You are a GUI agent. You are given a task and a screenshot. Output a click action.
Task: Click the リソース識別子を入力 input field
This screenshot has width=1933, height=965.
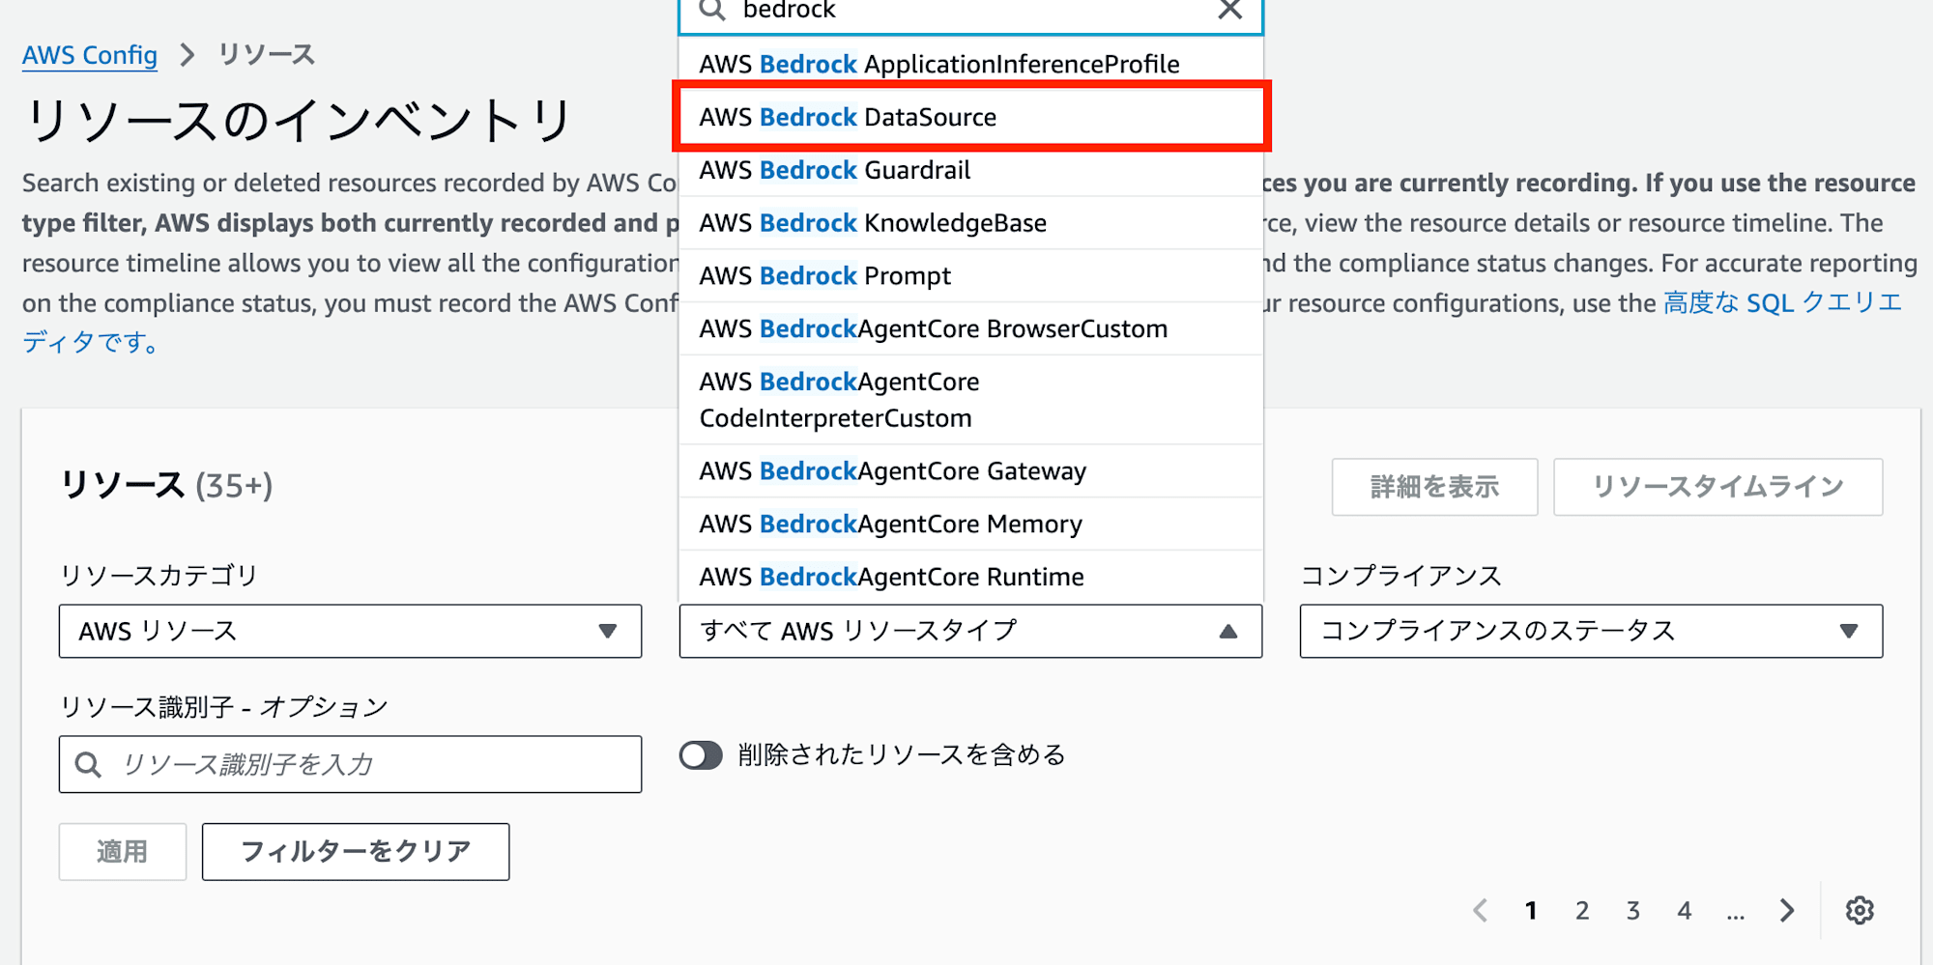point(350,764)
